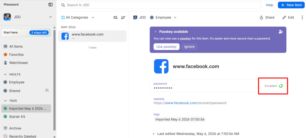Viewport: 306px width, 138px height.
Task: Click the 3 steps left badge
Action: [x=39, y=32]
